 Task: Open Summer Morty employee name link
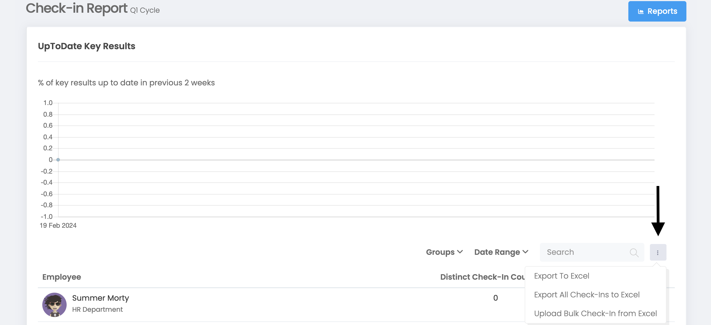100,298
